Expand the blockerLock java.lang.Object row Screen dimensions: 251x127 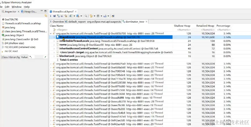[x=54, y=56]
